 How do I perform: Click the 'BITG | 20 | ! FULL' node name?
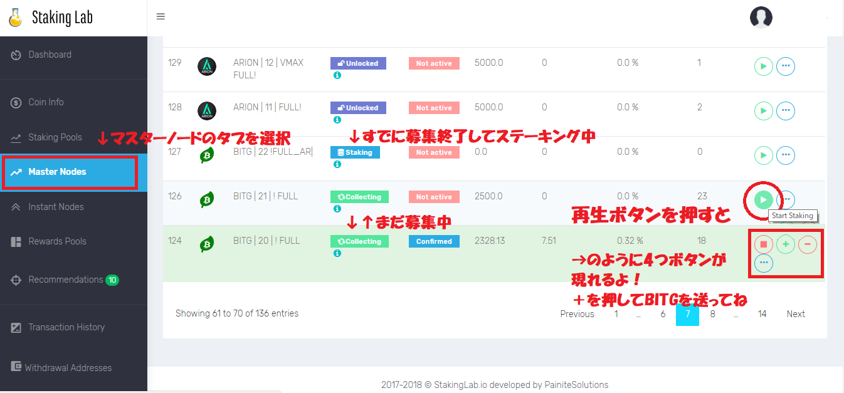click(x=266, y=241)
